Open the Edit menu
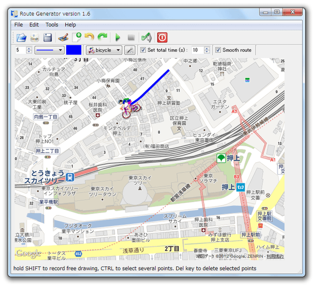 click(34, 25)
